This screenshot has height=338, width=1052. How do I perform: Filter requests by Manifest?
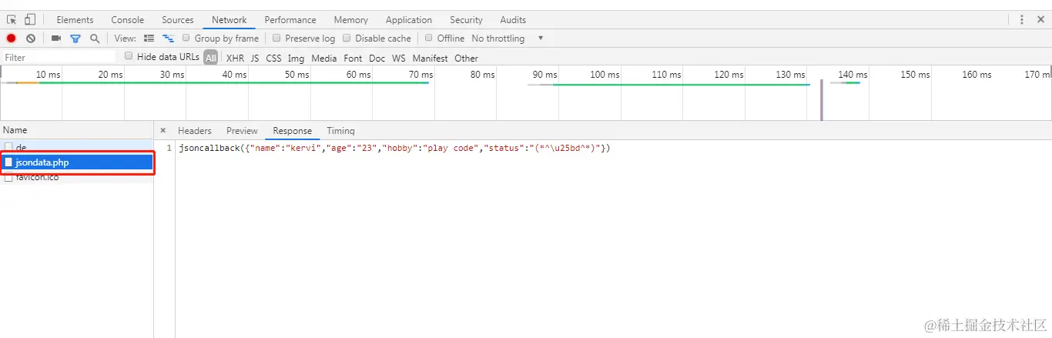click(430, 58)
